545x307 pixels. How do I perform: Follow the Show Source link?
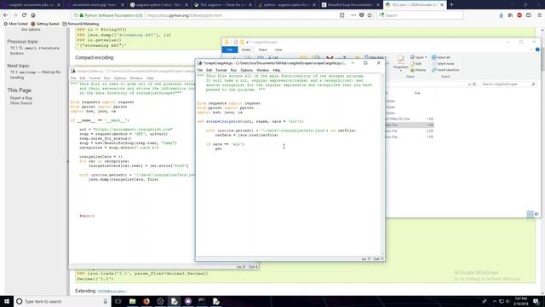(20, 103)
